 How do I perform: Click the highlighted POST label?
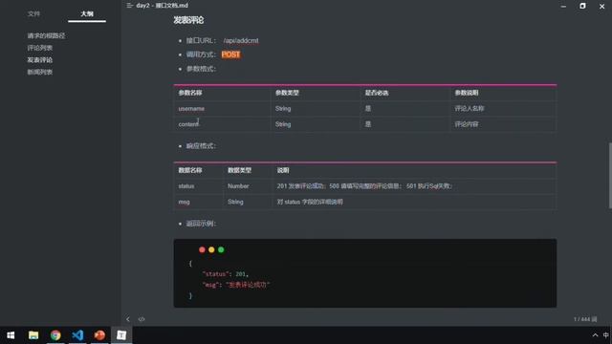click(x=230, y=54)
